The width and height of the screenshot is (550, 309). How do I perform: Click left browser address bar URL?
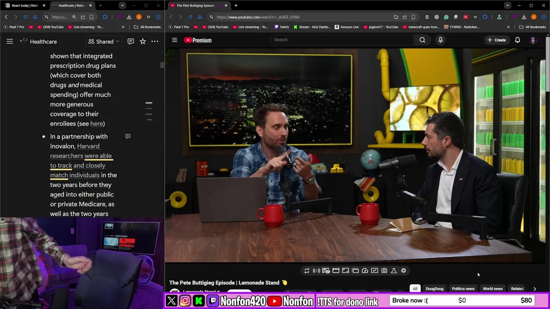(x=59, y=17)
